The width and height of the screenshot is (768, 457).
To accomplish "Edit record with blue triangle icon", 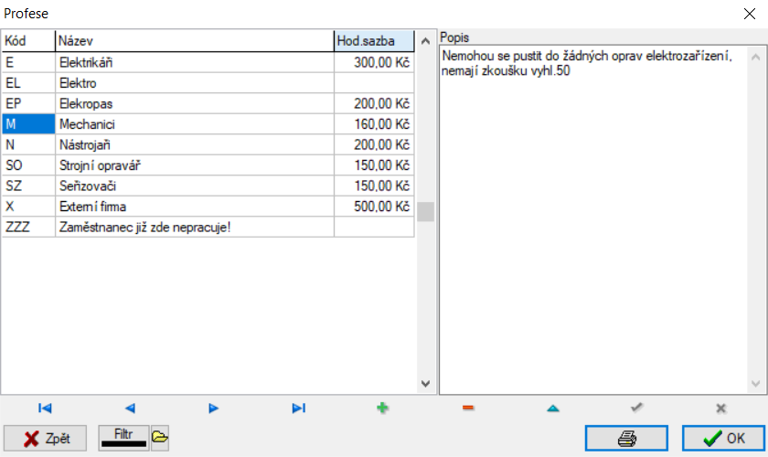I will 553,408.
